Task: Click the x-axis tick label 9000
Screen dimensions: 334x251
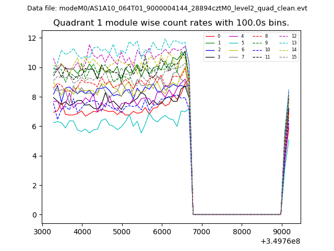Action: click(281, 232)
